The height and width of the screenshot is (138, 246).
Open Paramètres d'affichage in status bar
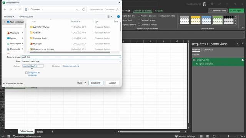pyautogui.click(x=185, y=136)
